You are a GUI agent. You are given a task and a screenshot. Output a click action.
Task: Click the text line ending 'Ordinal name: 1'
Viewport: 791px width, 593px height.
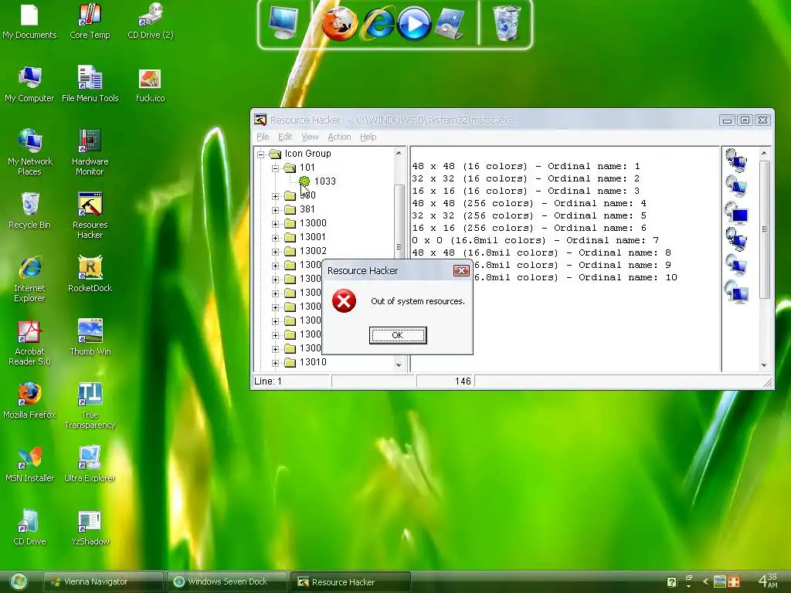click(x=525, y=167)
